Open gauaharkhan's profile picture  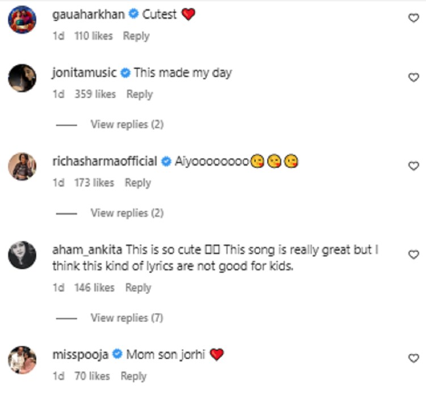22,20
